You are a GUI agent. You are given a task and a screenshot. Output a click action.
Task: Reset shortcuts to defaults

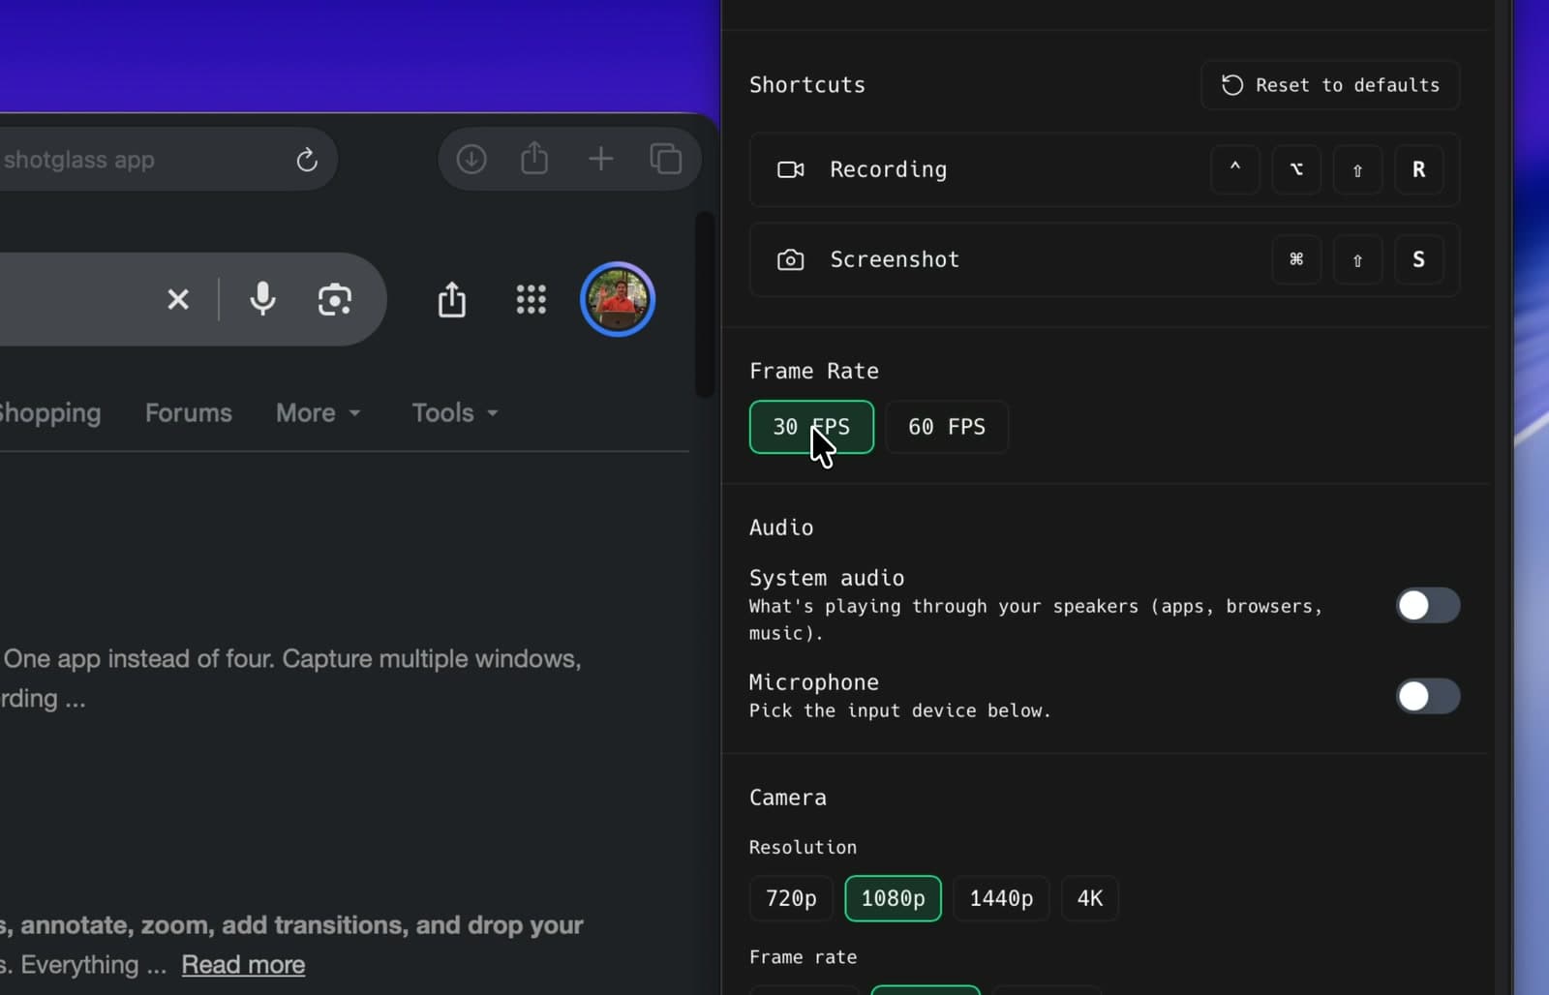pos(1330,85)
